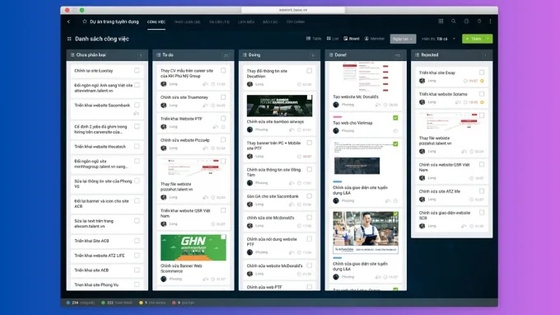
Task: Click clock icon on Tạo web cho Vietmap card
Action: [x=395, y=131]
